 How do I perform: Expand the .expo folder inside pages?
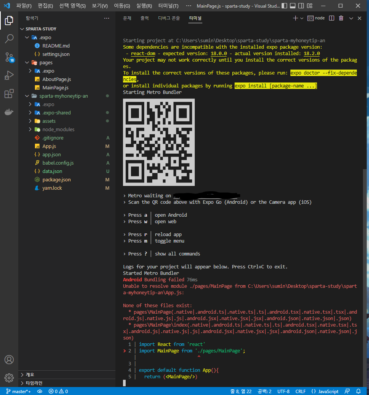click(67, 71)
